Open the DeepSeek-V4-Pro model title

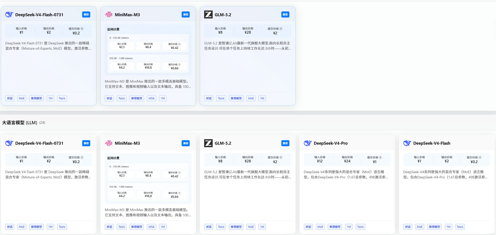[x=331, y=143]
